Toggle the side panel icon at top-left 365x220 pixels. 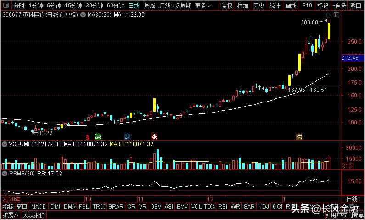(6, 5)
